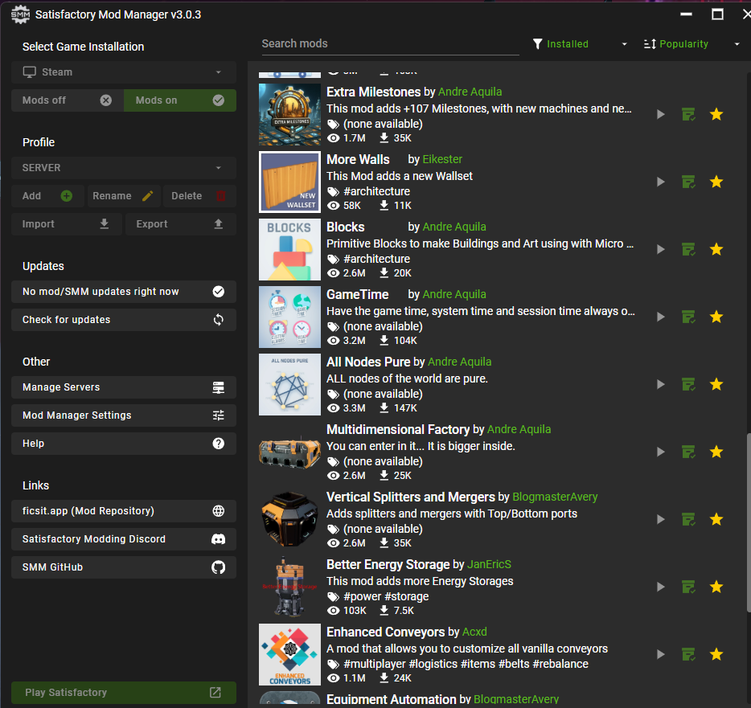Click the Enhanced Conveyors mod thumbnail

click(x=289, y=654)
